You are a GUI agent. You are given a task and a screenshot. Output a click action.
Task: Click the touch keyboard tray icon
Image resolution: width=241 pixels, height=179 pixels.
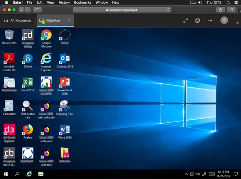coord(212,174)
